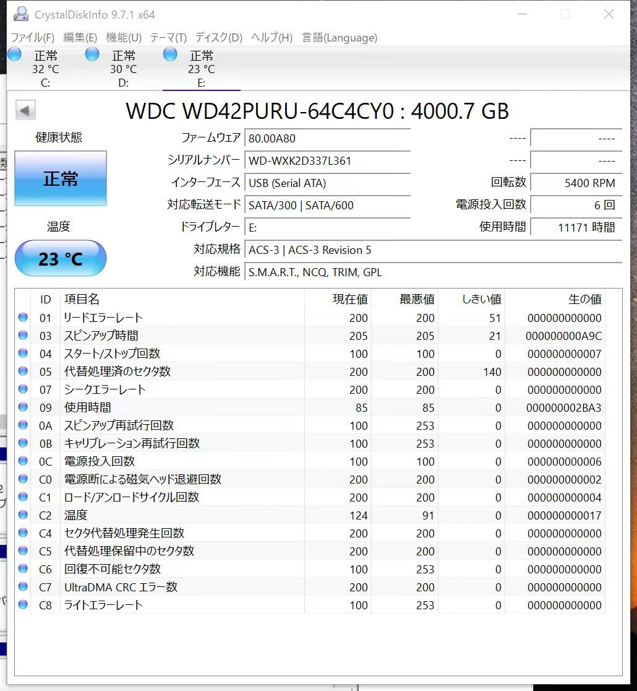Click the rotation rate value 5400 RPM
Viewport: 637px width, 691px height.
pyautogui.click(x=576, y=183)
